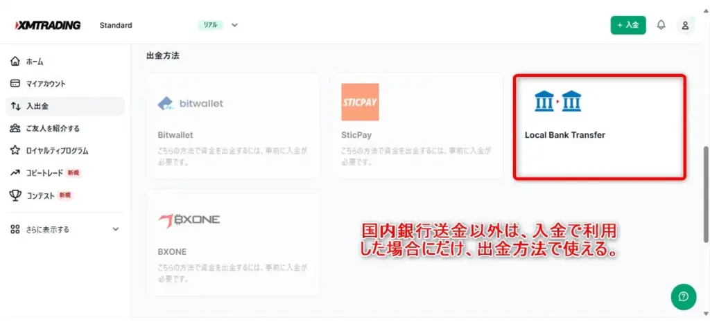The height and width of the screenshot is (324, 710).
Task: Click the 新規 badge beside コンテスト
Action: click(x=66, y=195)
